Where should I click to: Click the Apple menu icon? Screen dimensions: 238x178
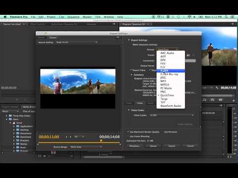click(5, 17)
